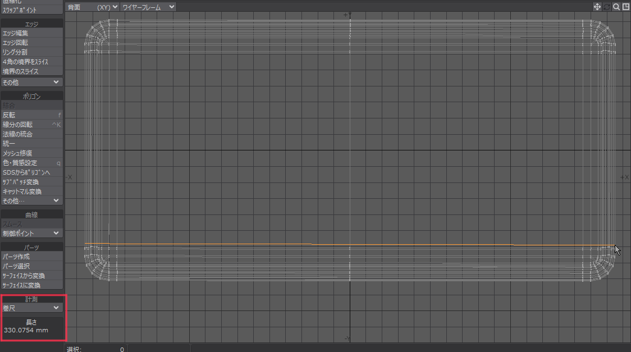The height and width of the screenshot is (352, 631).
Task: Click the viewport zoom magnifier icon
Action: pos(616,7)
